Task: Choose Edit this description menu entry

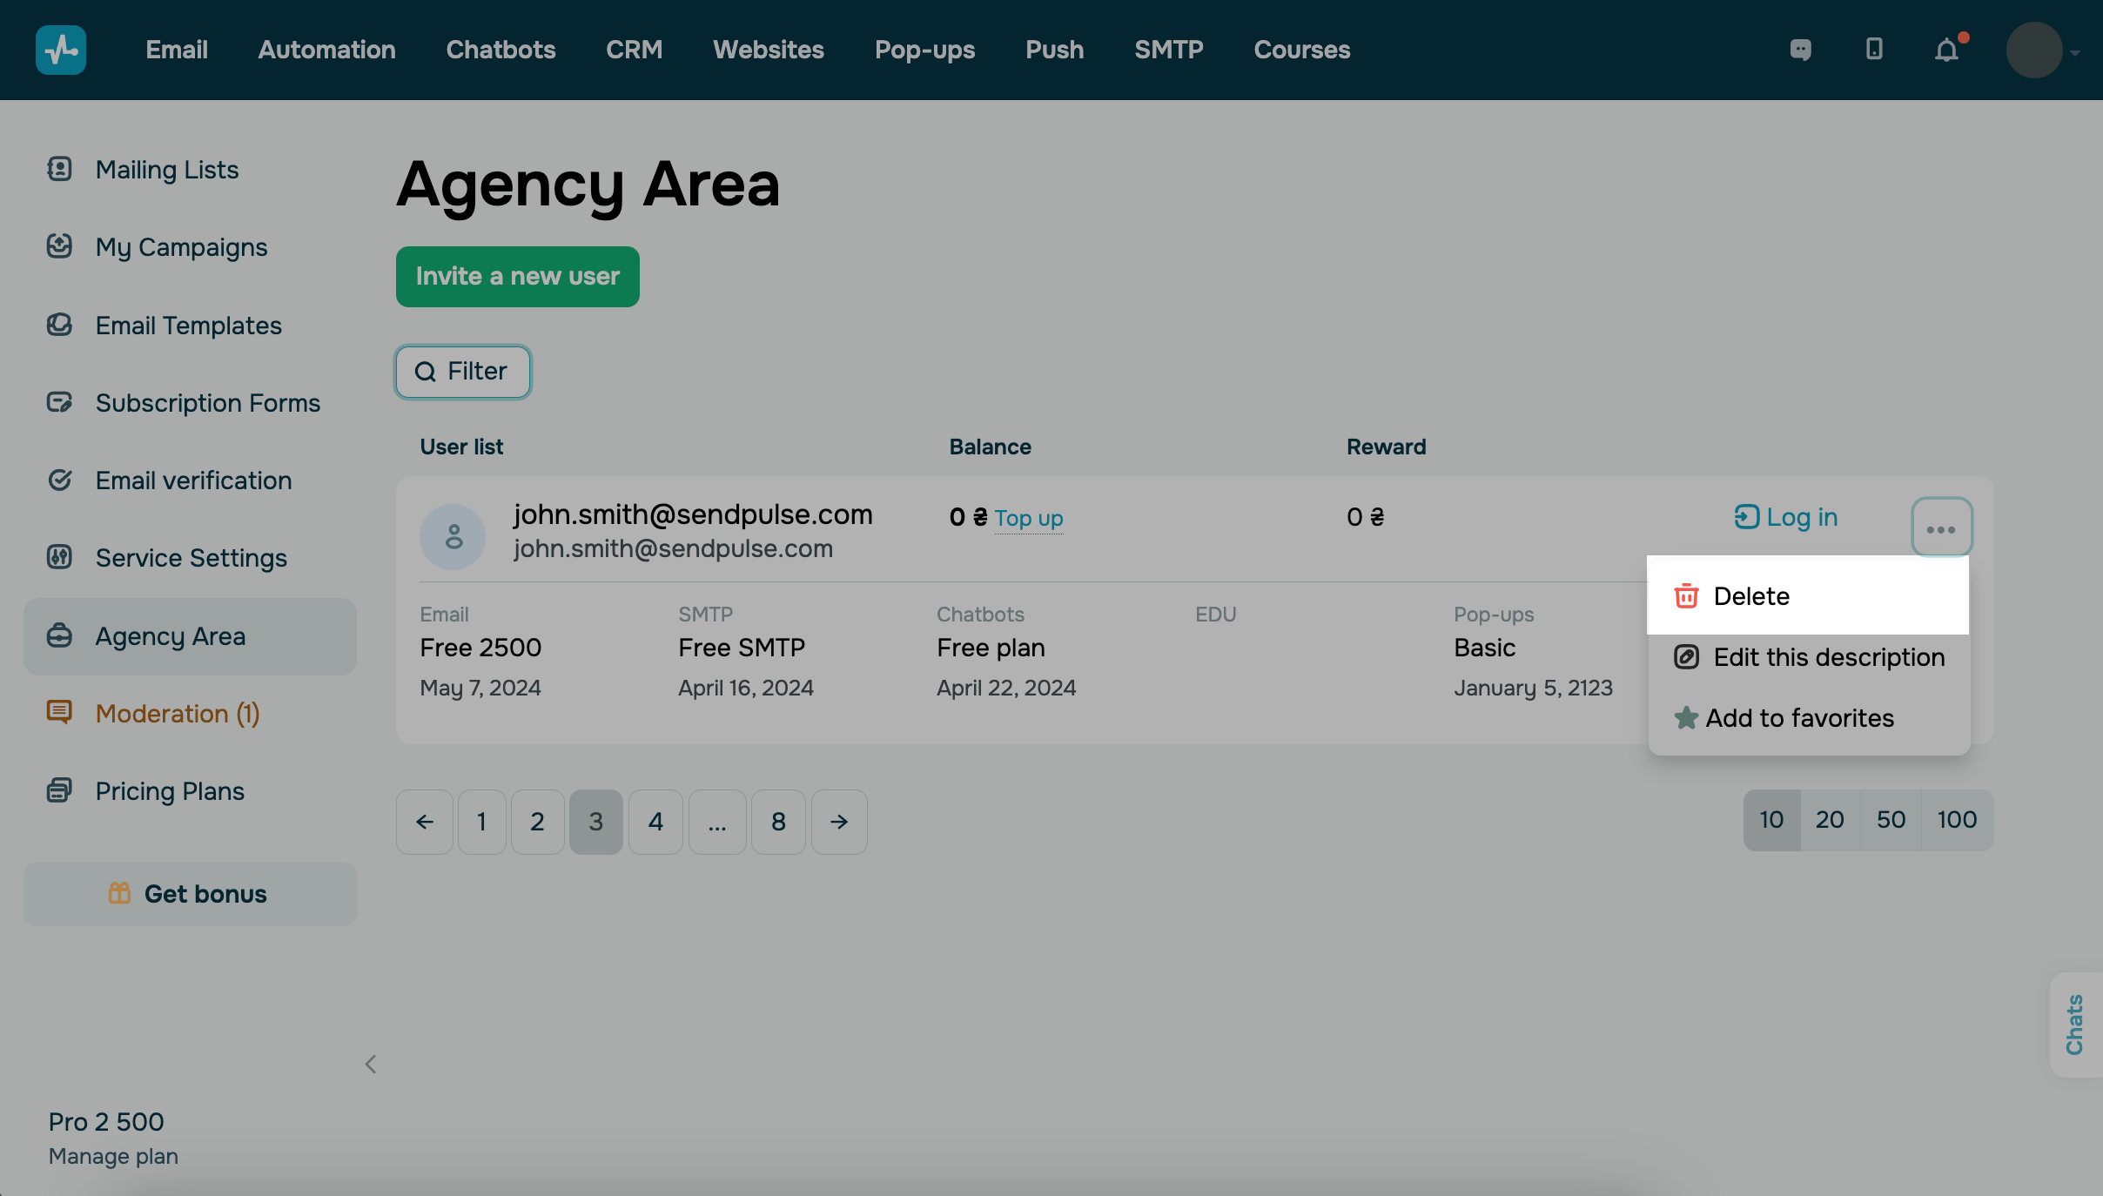Action: (x=1828, y=657)
